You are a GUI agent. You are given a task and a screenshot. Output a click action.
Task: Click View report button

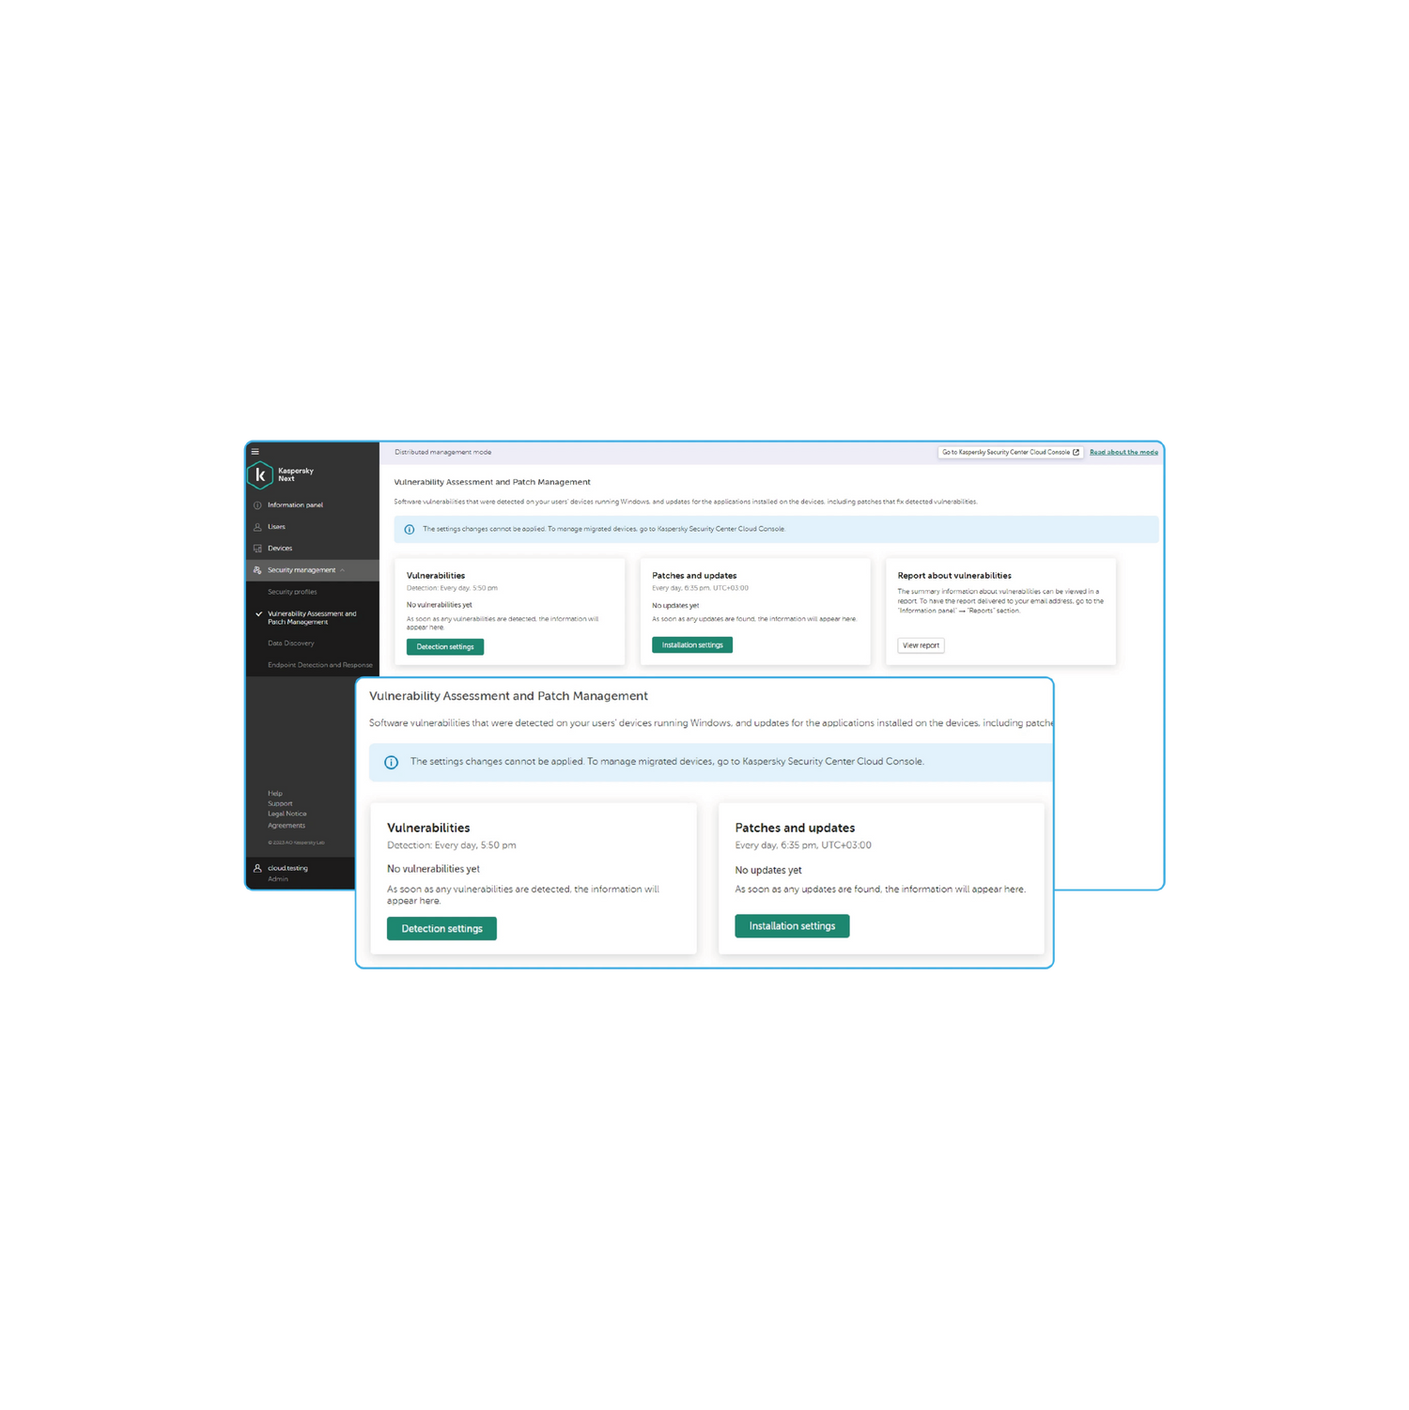pos(921,645)
